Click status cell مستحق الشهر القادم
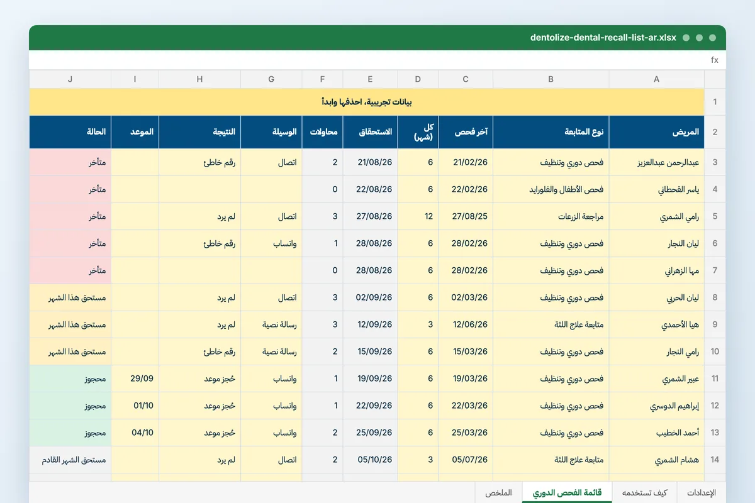Image resolution: width=755 pixels, height=503 pixels. (x=70, y=460)
